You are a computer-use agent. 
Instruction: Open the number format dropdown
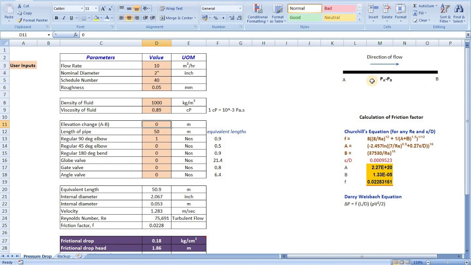[240, 8]
